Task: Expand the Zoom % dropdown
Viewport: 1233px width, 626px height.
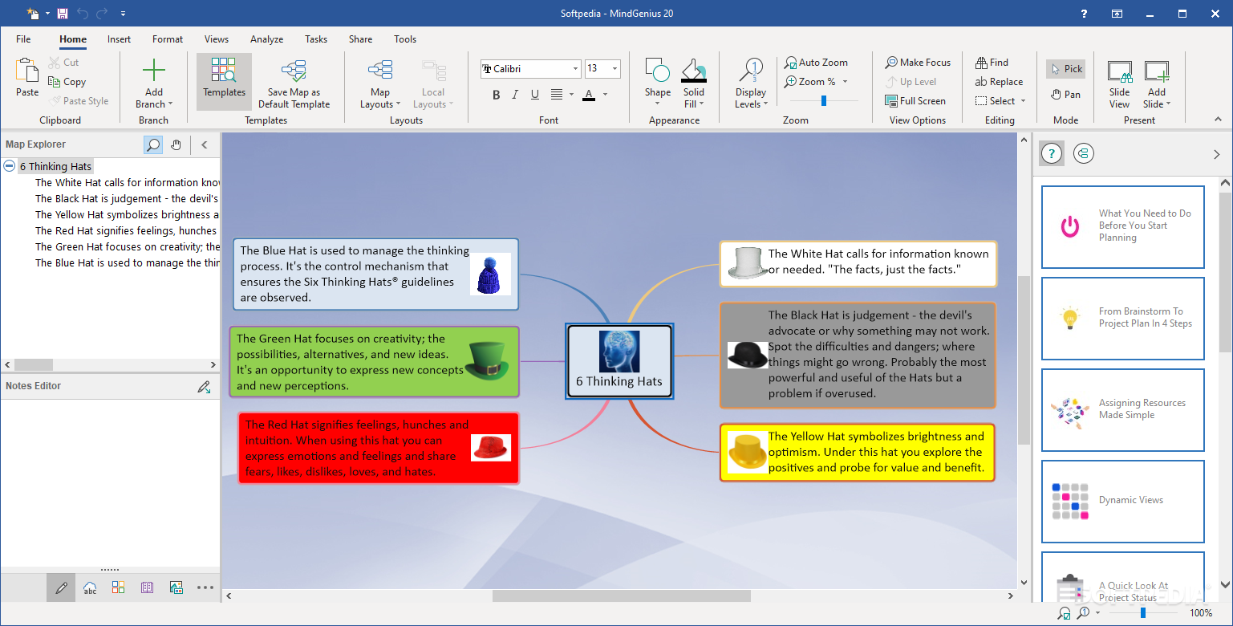Action: click(845, 82)
